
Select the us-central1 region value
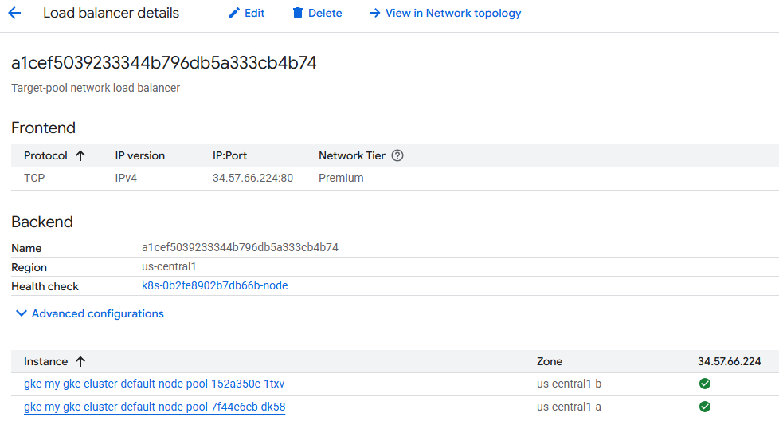coord(169,266)
